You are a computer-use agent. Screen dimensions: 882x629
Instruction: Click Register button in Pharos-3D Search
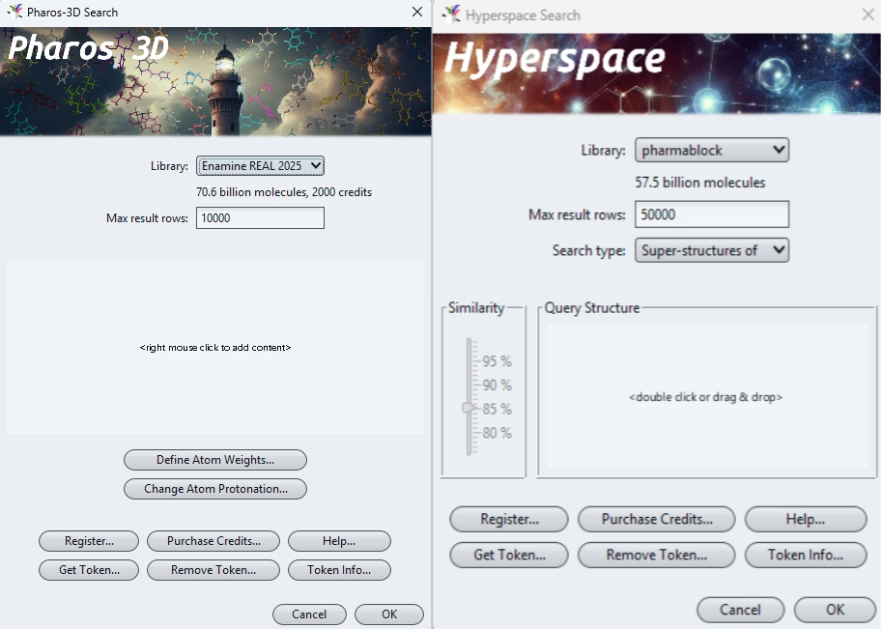coord(89,541)
